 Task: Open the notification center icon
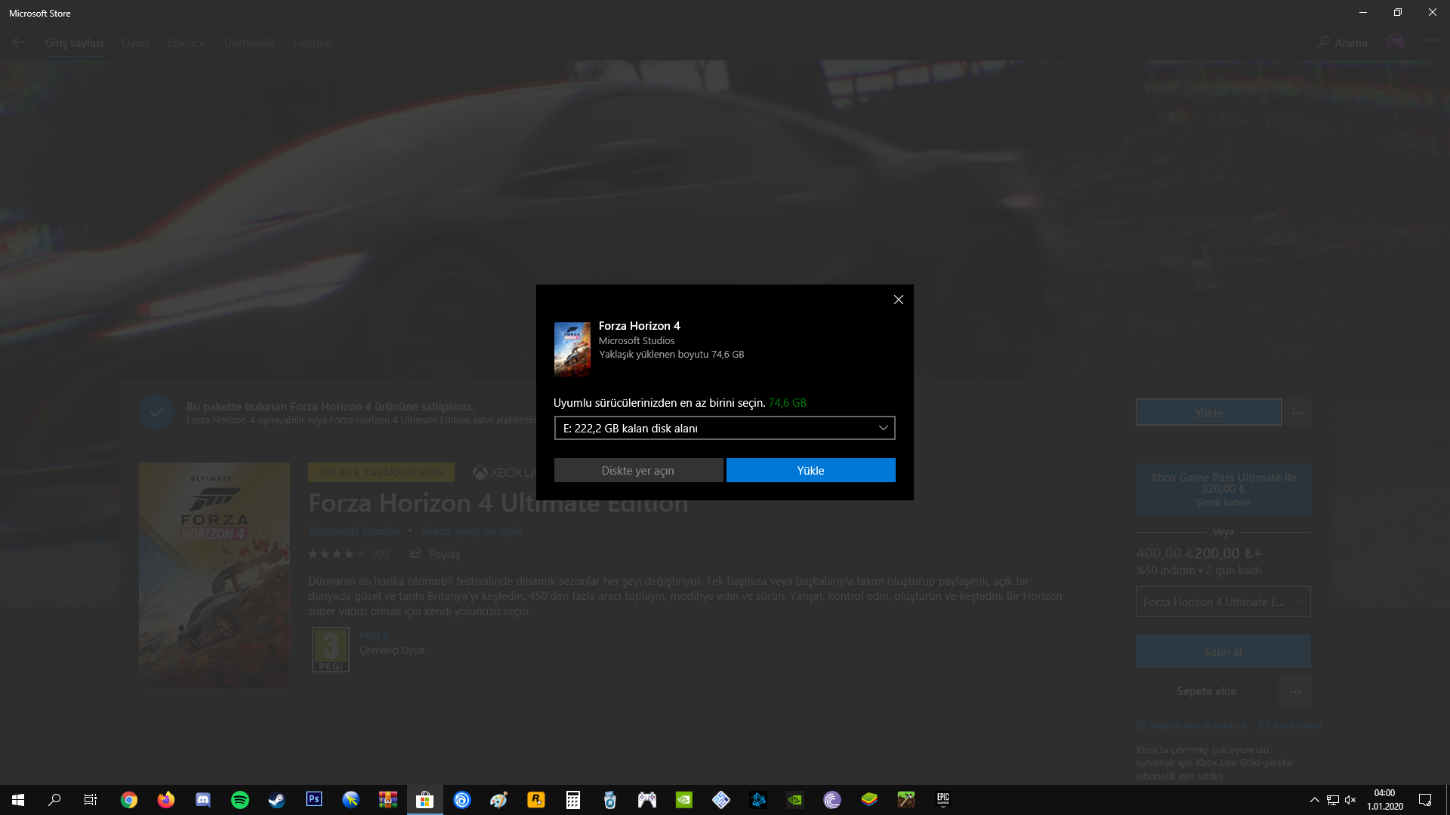[x=1425, y=800]
